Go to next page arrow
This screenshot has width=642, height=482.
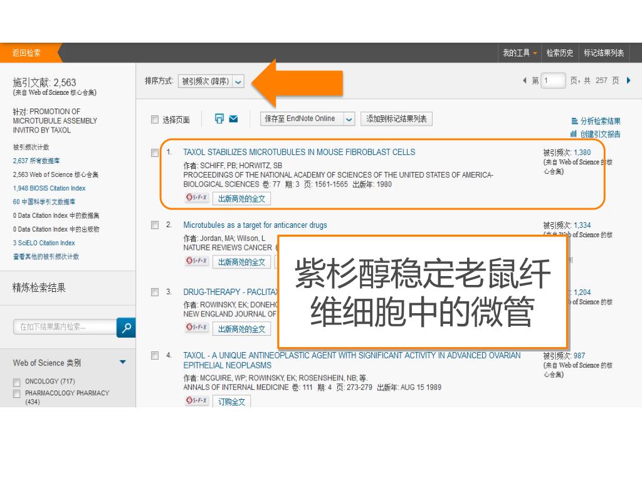(x=629, y=80)
